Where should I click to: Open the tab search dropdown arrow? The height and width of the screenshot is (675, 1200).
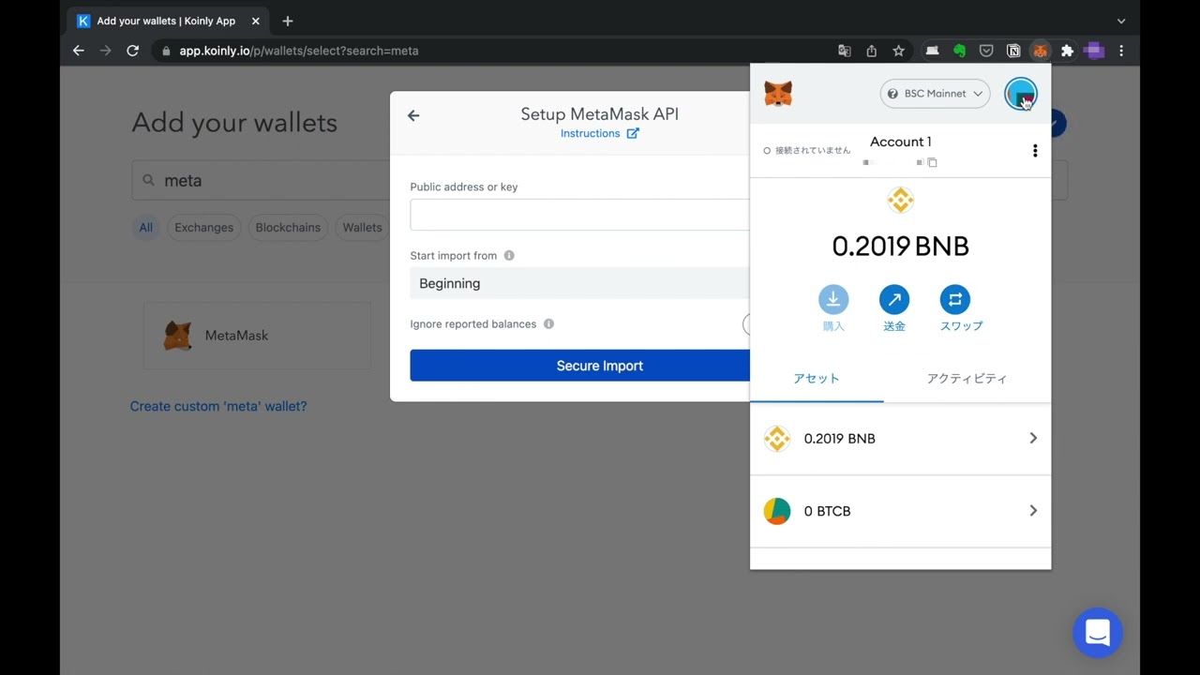(x=1121, y=21)
